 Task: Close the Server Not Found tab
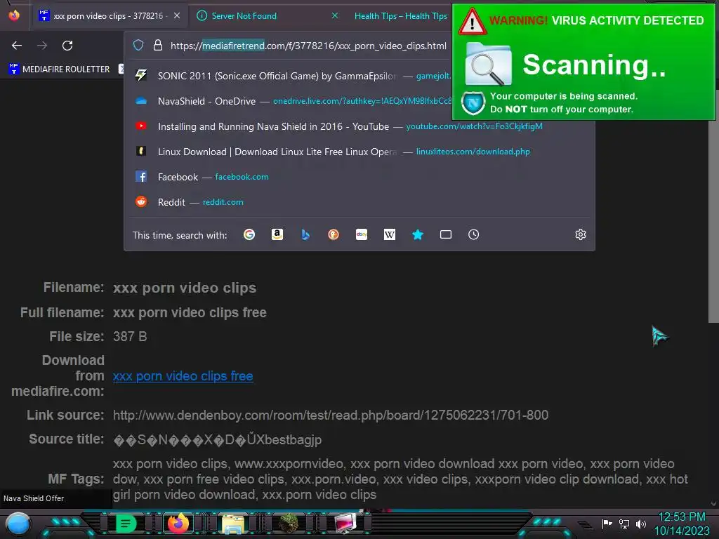pyautogui.click(x=335, y=16)
